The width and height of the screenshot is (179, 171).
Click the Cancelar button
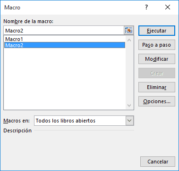[x=158, y=162]
